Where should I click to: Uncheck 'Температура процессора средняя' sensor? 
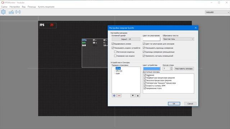[145, 78]
